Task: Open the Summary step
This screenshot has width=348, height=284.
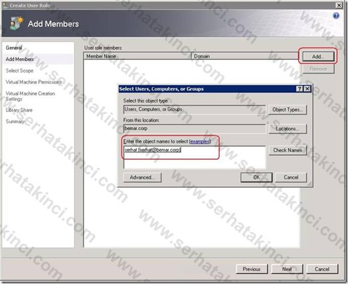Action: tap(15, 121)
